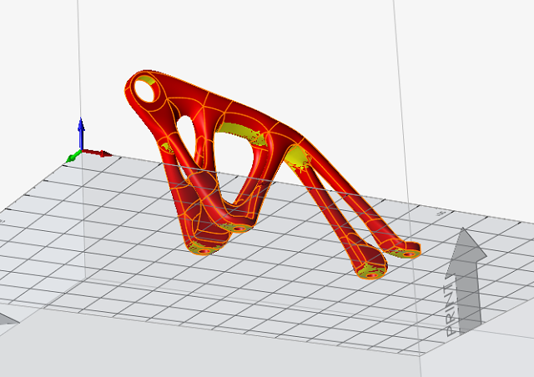Click the front-right rounded foot of bracket
Viewport: 534px width, 377px height.
coord(370,268)
